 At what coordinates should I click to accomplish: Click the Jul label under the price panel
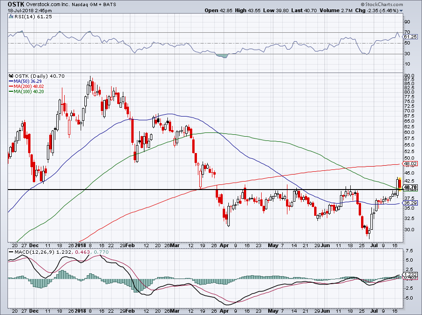click(374, 245)
